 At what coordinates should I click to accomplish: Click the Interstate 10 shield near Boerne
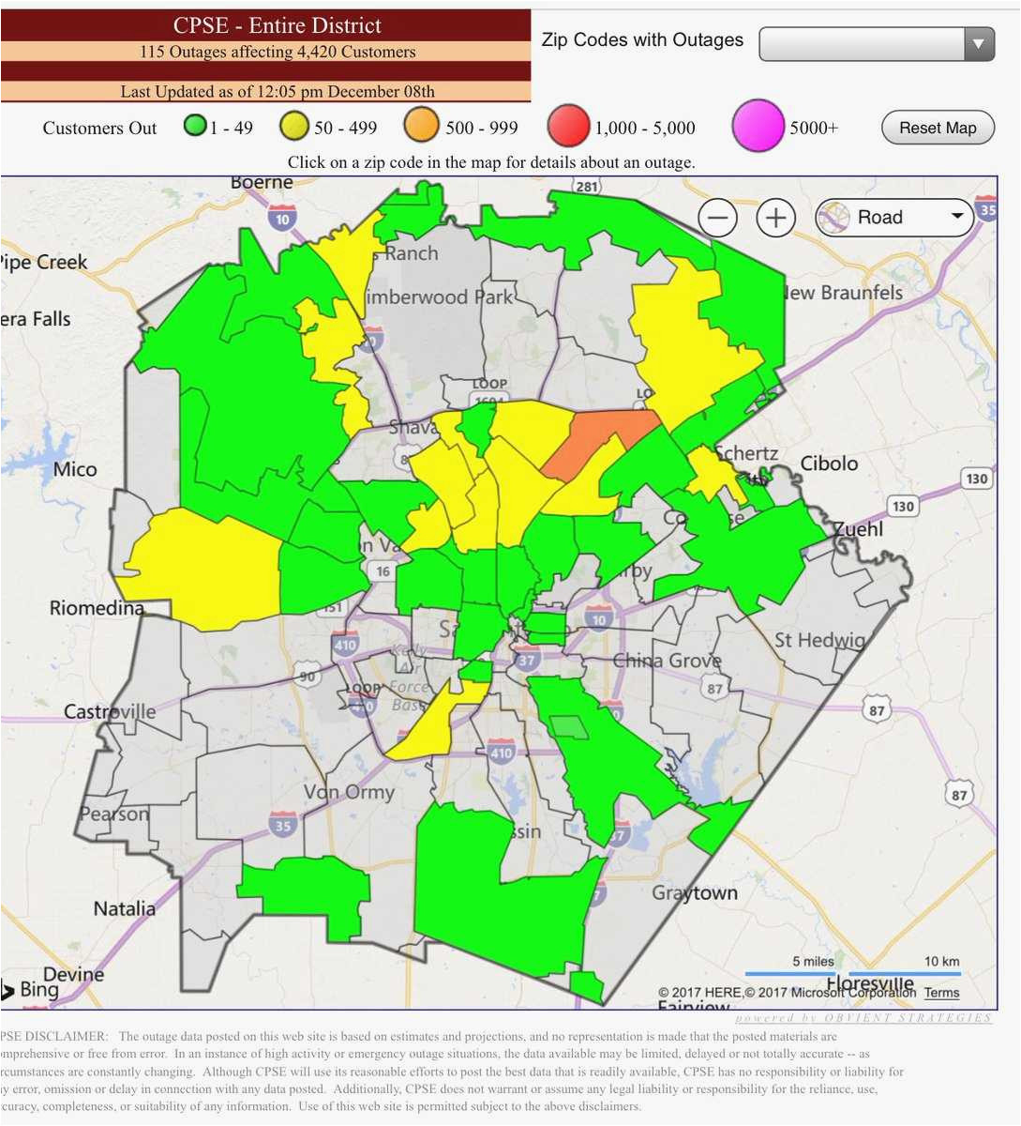282,219
